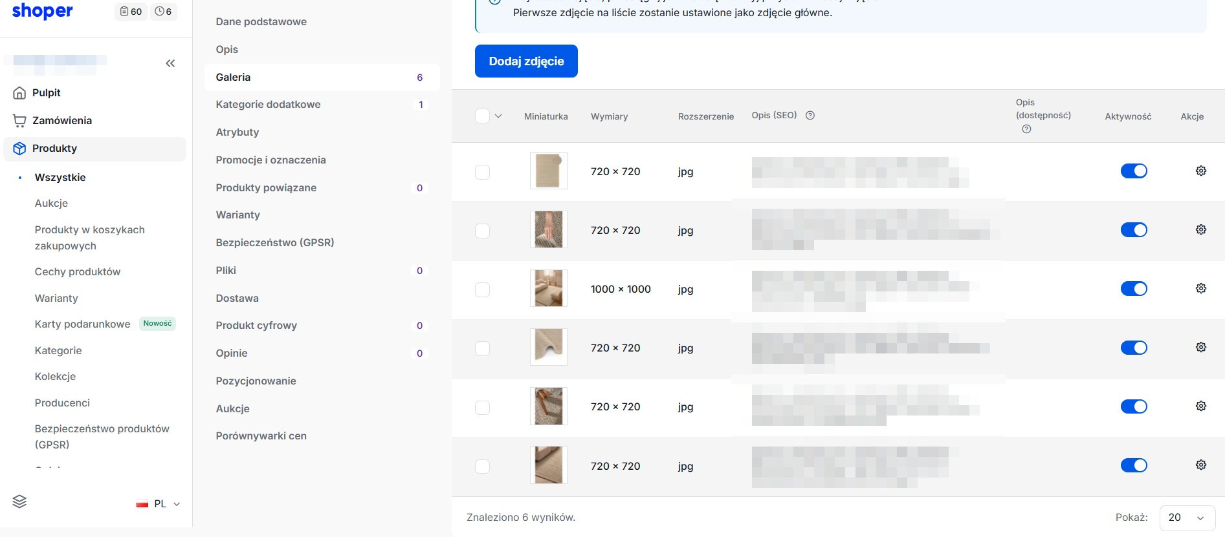This screenshot has height=537, width=1225.
Task: Open settings gear for first gallery image
Action: 1200,171
